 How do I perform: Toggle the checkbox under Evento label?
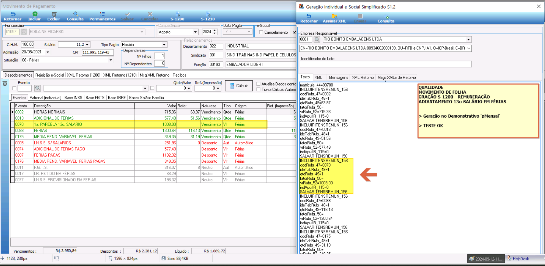coord(14,88)
